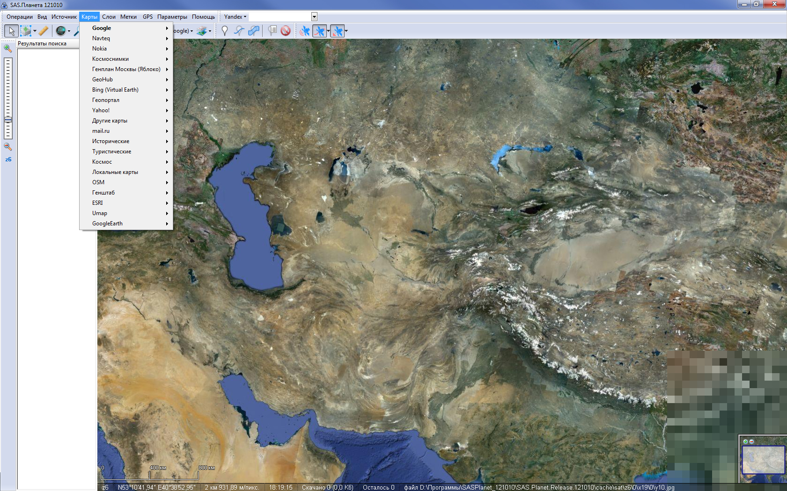
Task: Open the Yandex search provider dropdown
Action: [235, 17]
